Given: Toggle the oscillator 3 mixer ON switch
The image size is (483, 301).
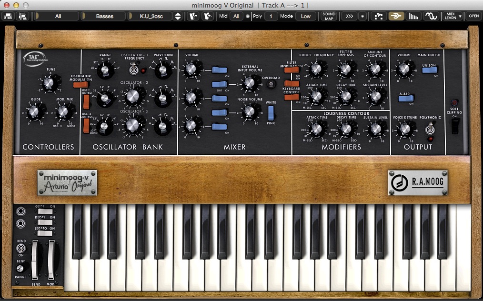Looking at the screenshot, I should pyautogui.click(x=219, y=127).
